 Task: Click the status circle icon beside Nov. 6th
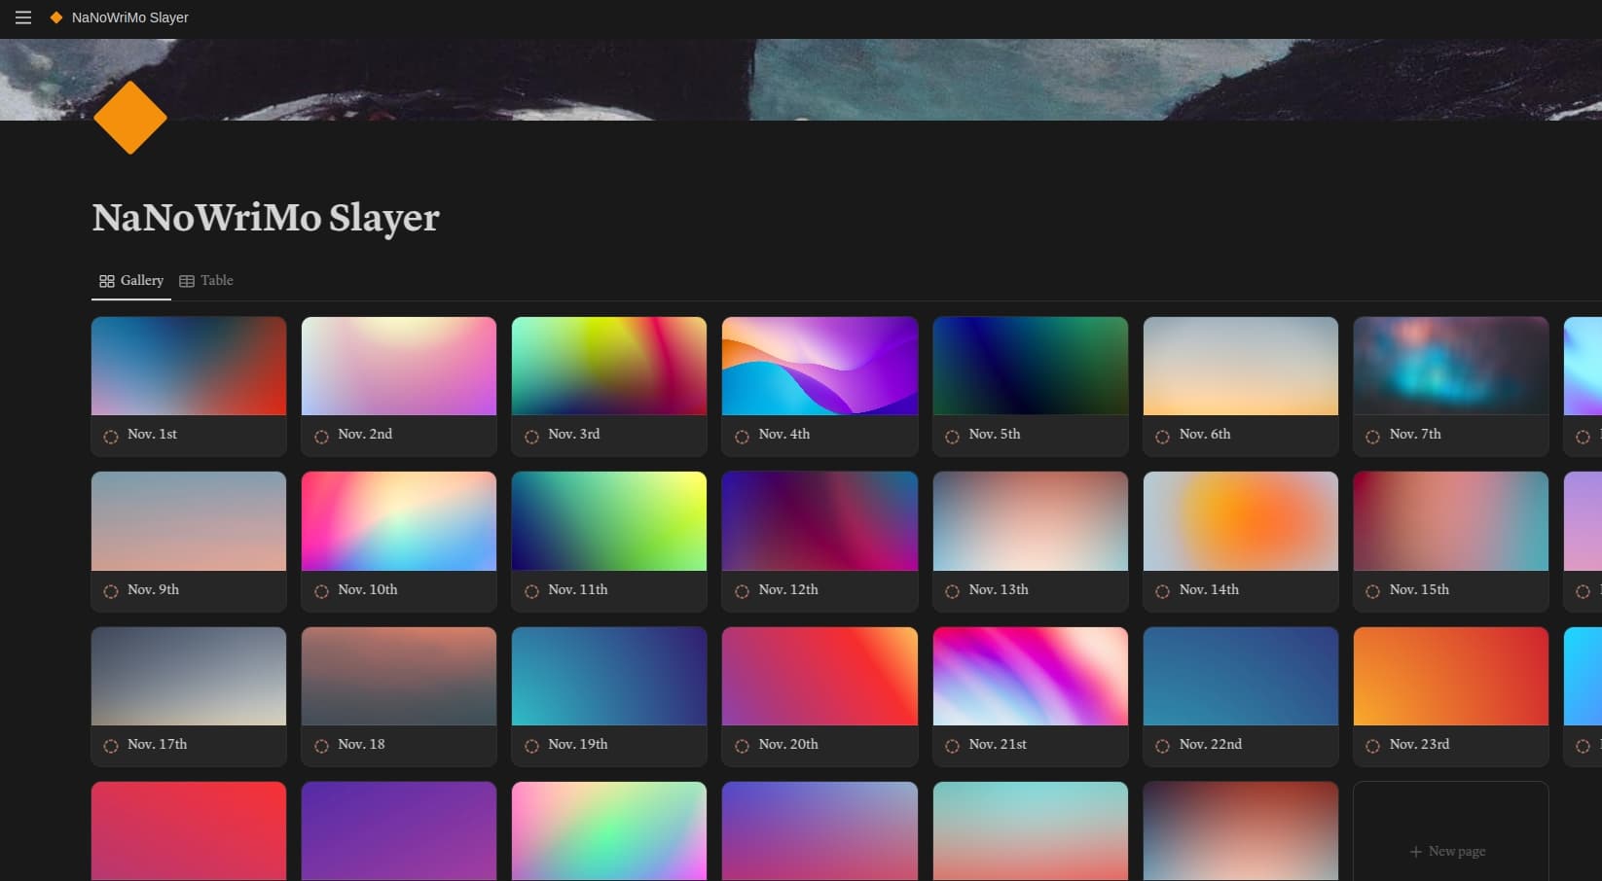tap(1162, 437)
